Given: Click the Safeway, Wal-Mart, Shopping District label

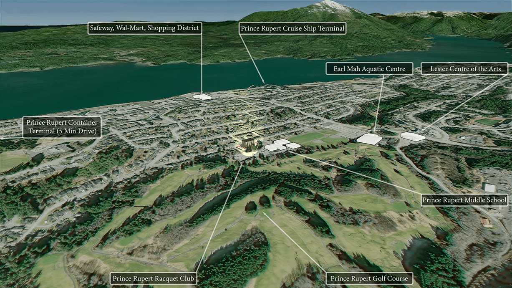Looking at the screenshot, I should pos(145,28).
